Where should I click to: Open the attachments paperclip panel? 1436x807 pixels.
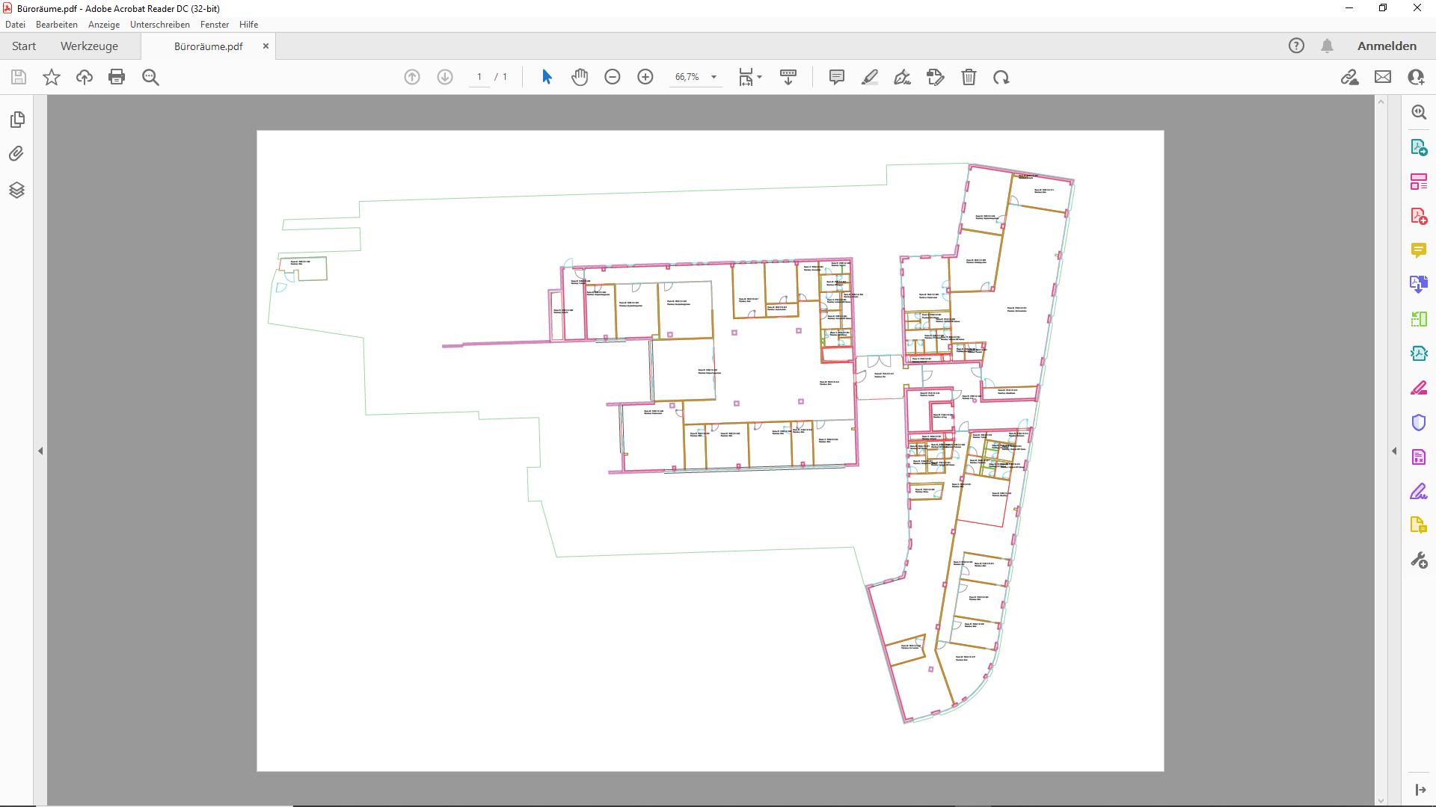(x=16, y=154)
